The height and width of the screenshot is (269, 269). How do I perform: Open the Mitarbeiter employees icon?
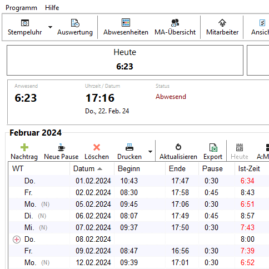(222, 23)
